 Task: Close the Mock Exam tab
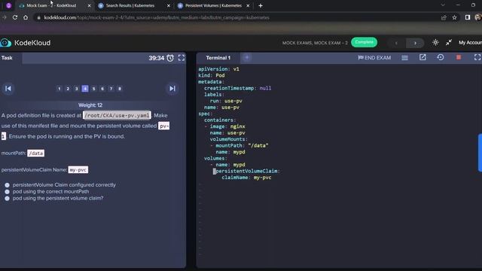click(x=89, y=5)
